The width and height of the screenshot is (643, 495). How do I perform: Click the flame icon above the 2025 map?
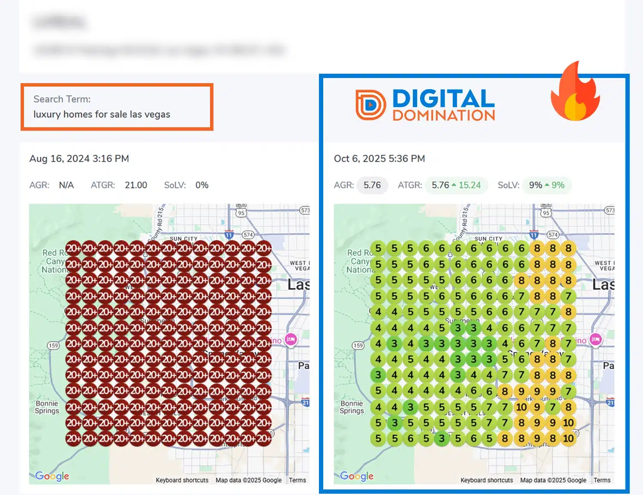click(x=575, y=92)
